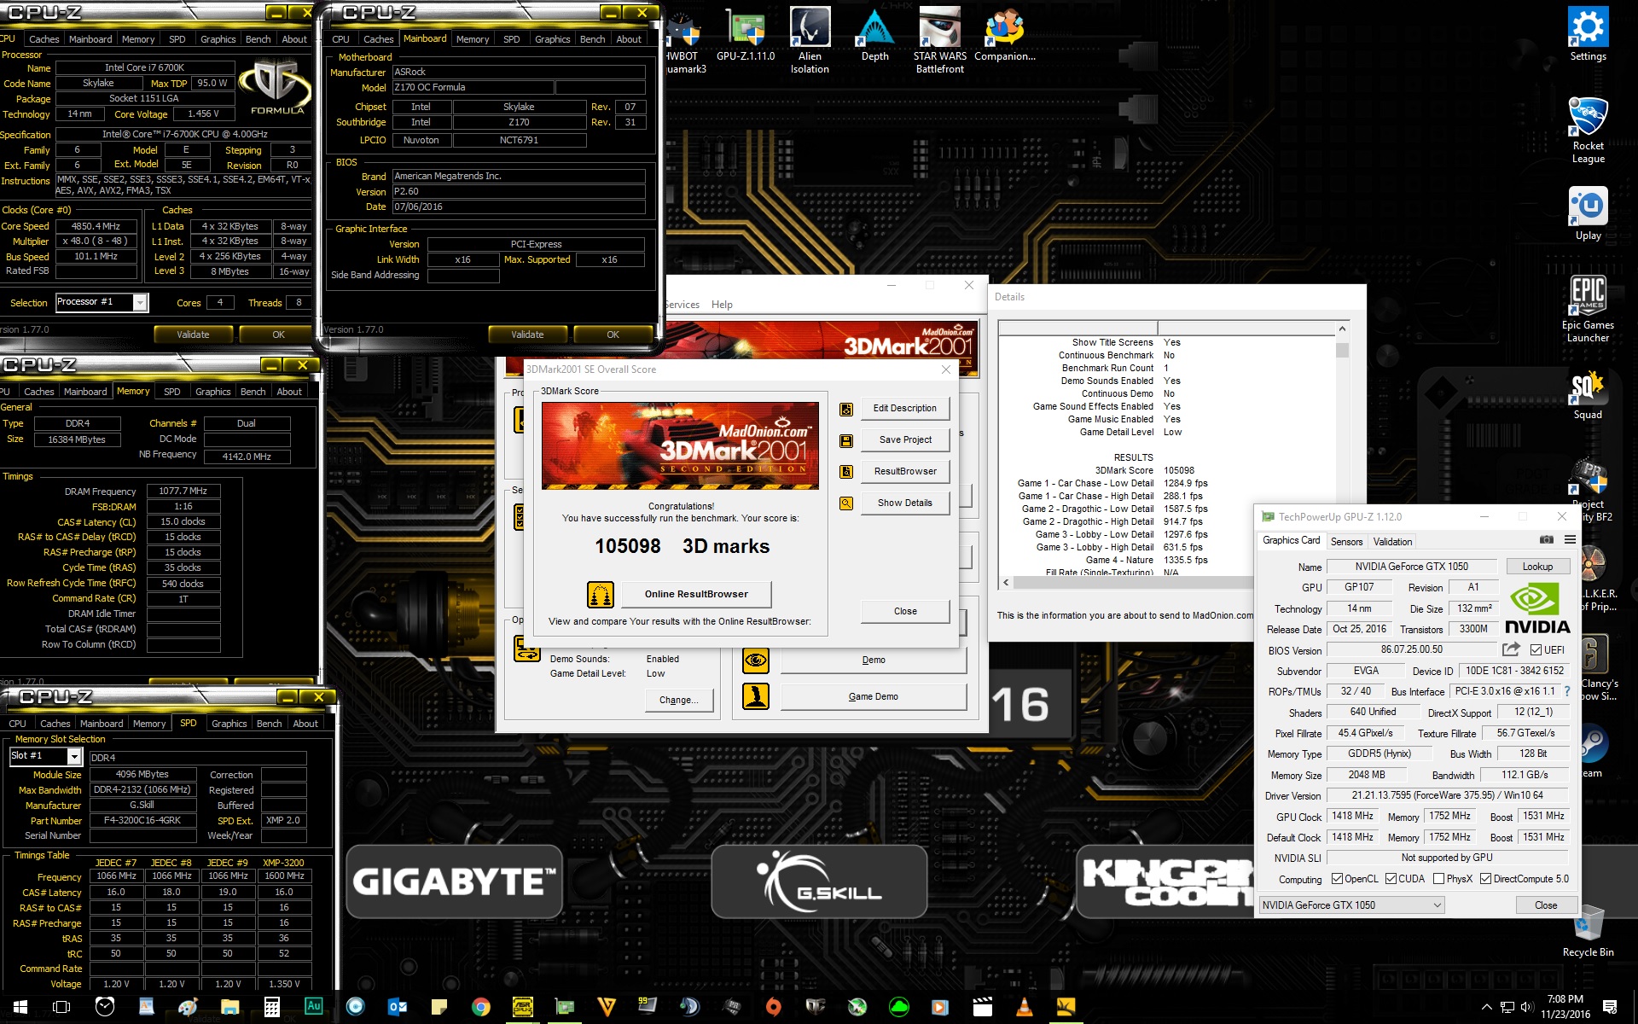This screenshot has height=1024, width=1638.
Task: Open the Caches tab in the CPU-Z Memory window
Action: [38, 392]
